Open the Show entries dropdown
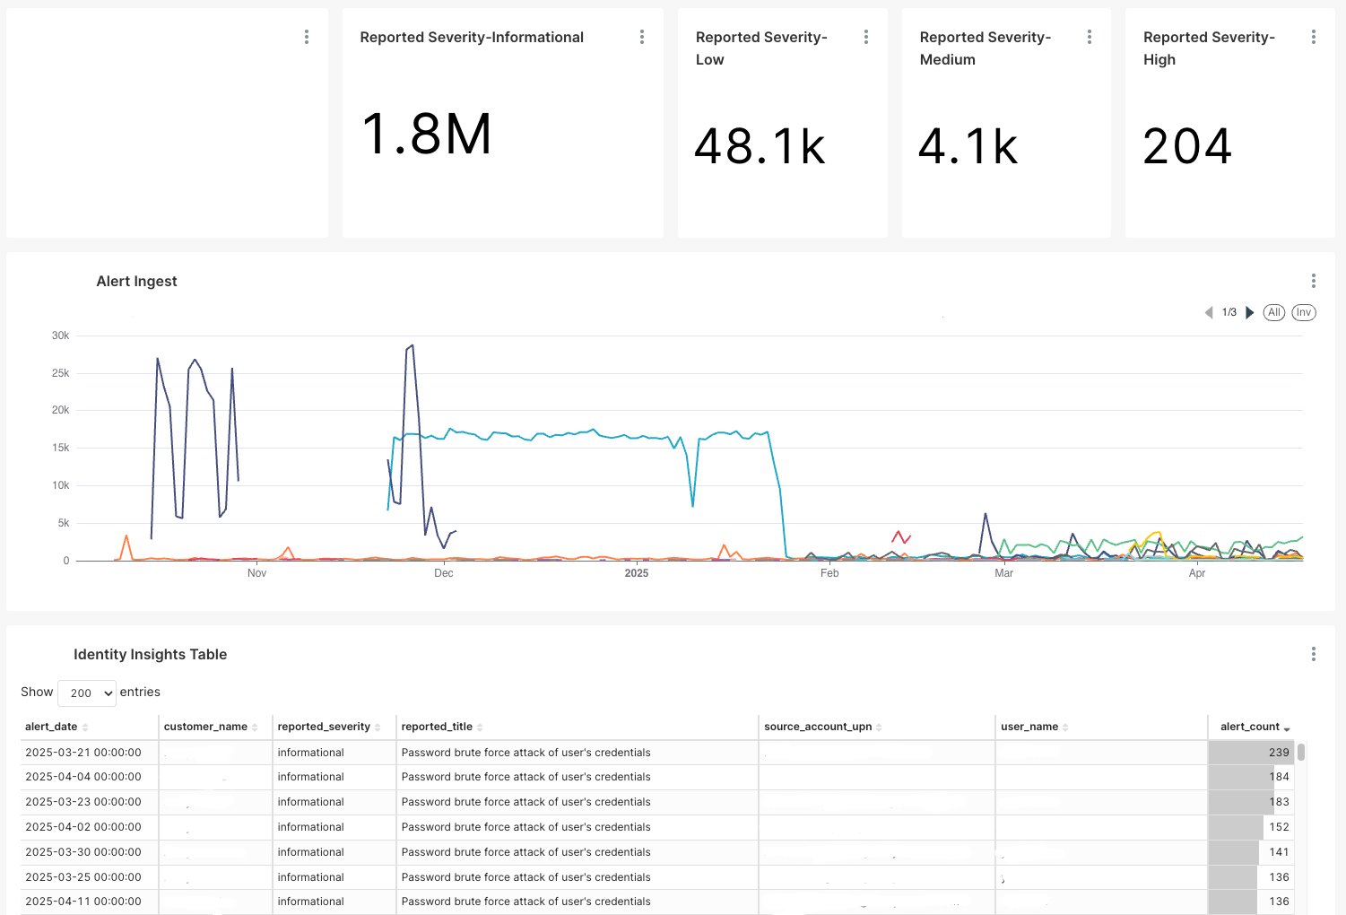This screenshot has height=915, width=1346. [87, 693]
